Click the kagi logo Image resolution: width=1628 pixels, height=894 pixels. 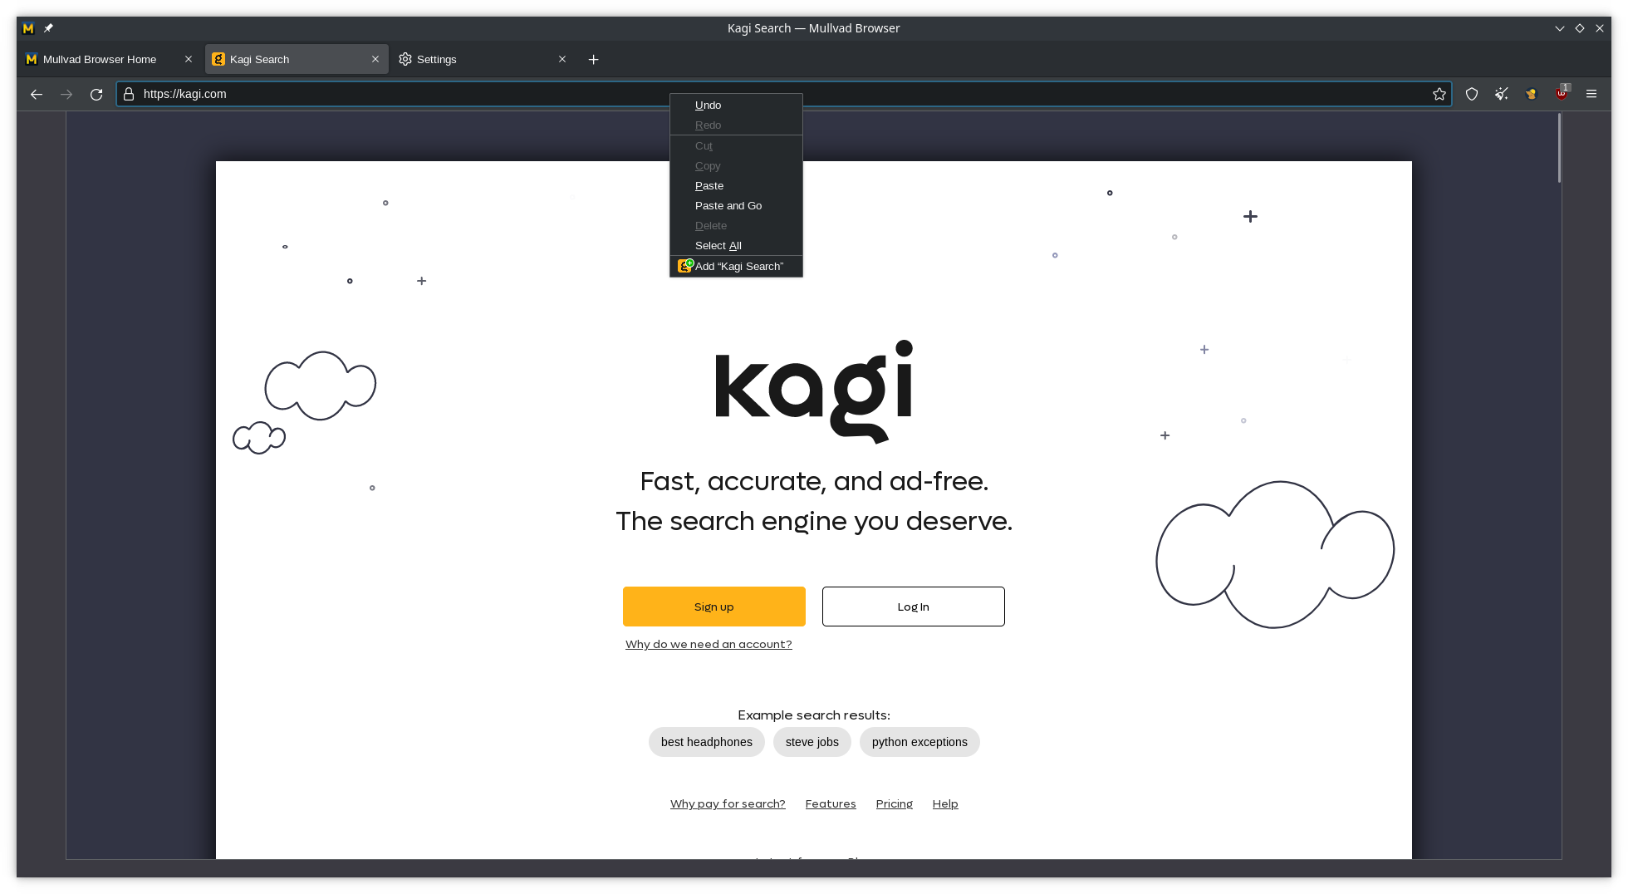coord(814,391)
